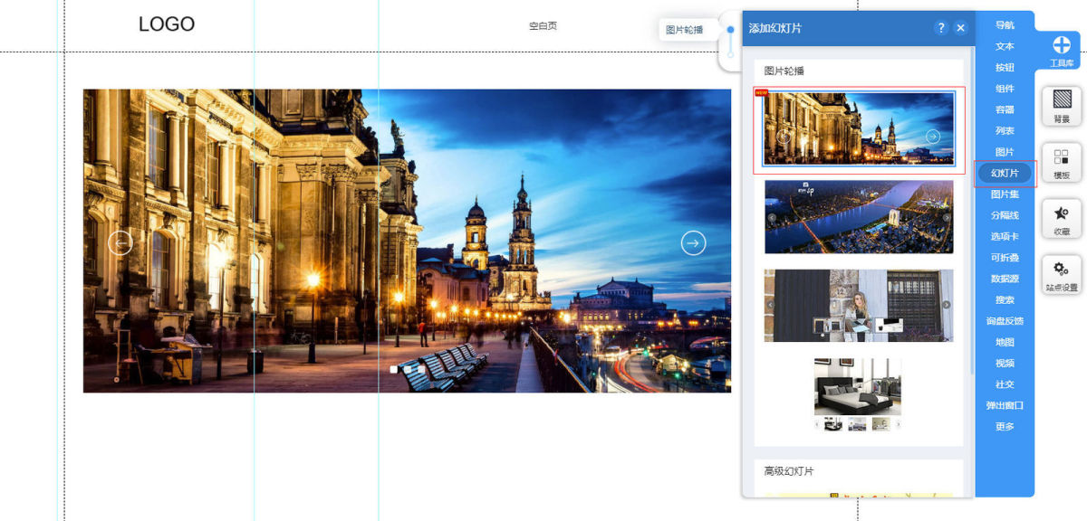Open 站点设置 gear icon
This screenshot has height=521, width=1087.
[x=1062, y=269]
